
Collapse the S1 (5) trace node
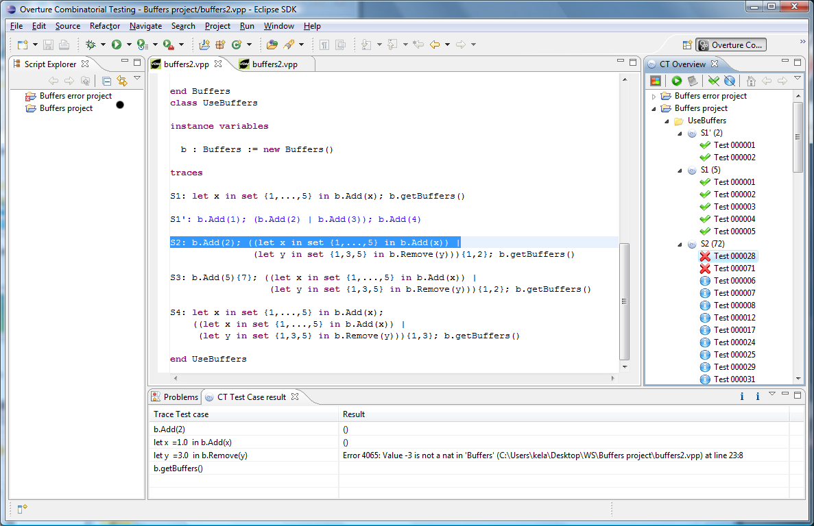pos(680,171)
